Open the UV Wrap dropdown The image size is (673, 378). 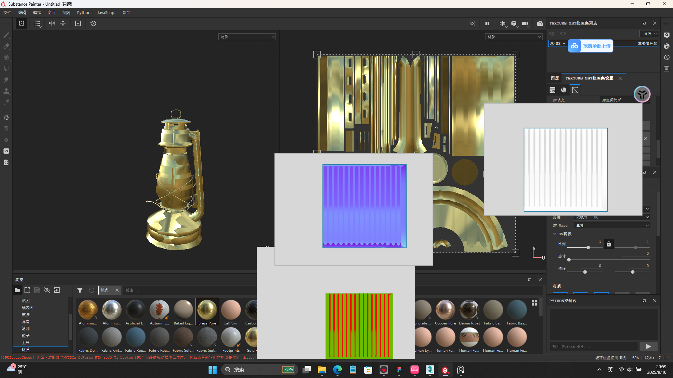tap(612, 226)
